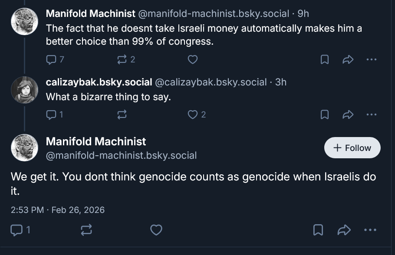Open more options on the main post
Screen dimensions: 395x255
click(370, 230)
